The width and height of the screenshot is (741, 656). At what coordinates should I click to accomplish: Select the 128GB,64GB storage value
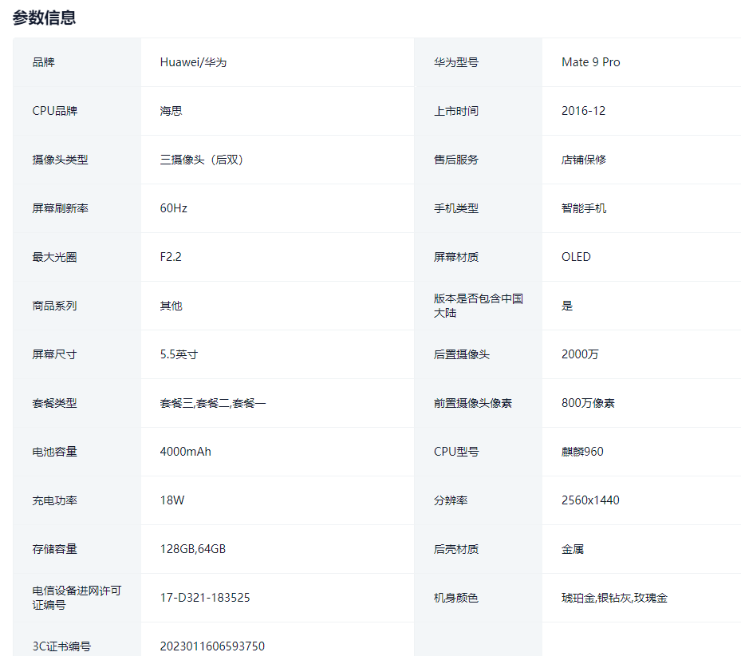(x=193, y=550)
